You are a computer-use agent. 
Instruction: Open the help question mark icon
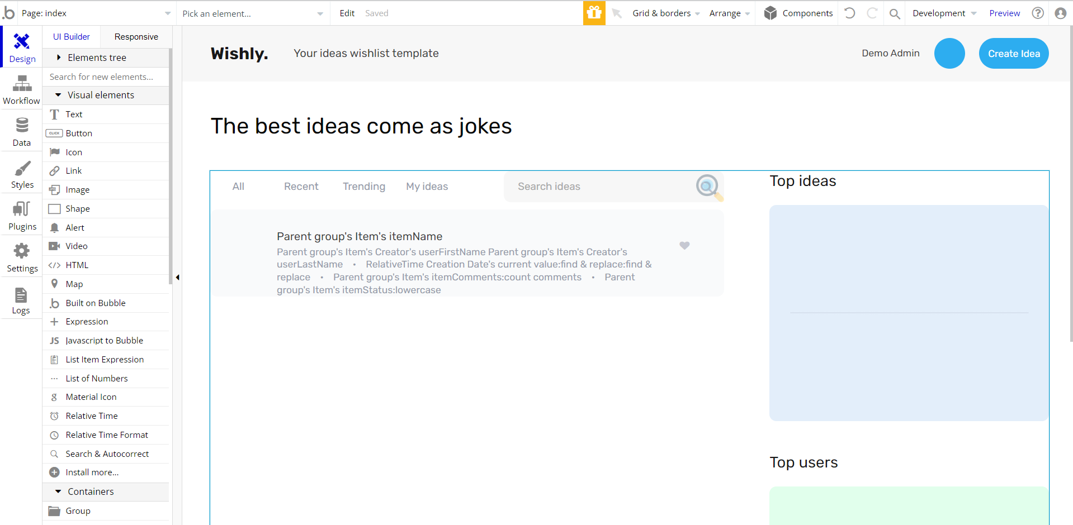pos(1038,13)
